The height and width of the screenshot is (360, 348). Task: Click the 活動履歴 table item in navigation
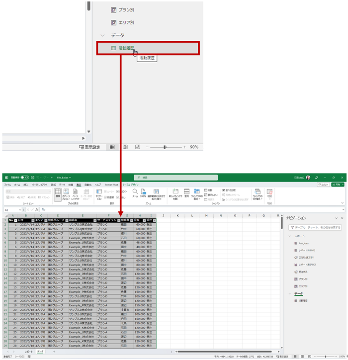point(125,48)
